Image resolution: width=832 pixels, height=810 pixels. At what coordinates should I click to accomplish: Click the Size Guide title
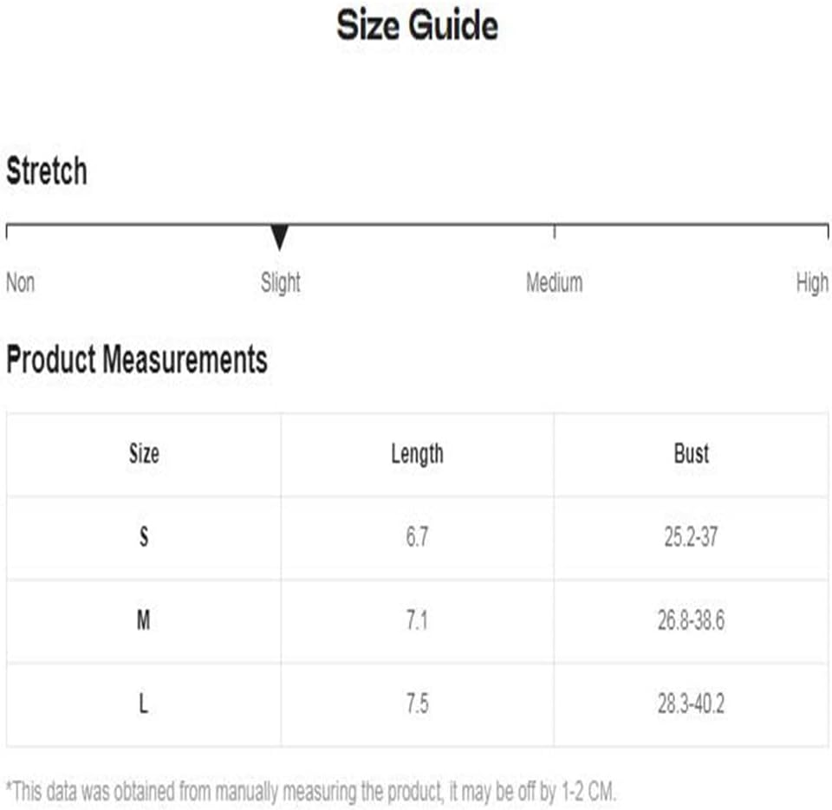tap(417, 25)
